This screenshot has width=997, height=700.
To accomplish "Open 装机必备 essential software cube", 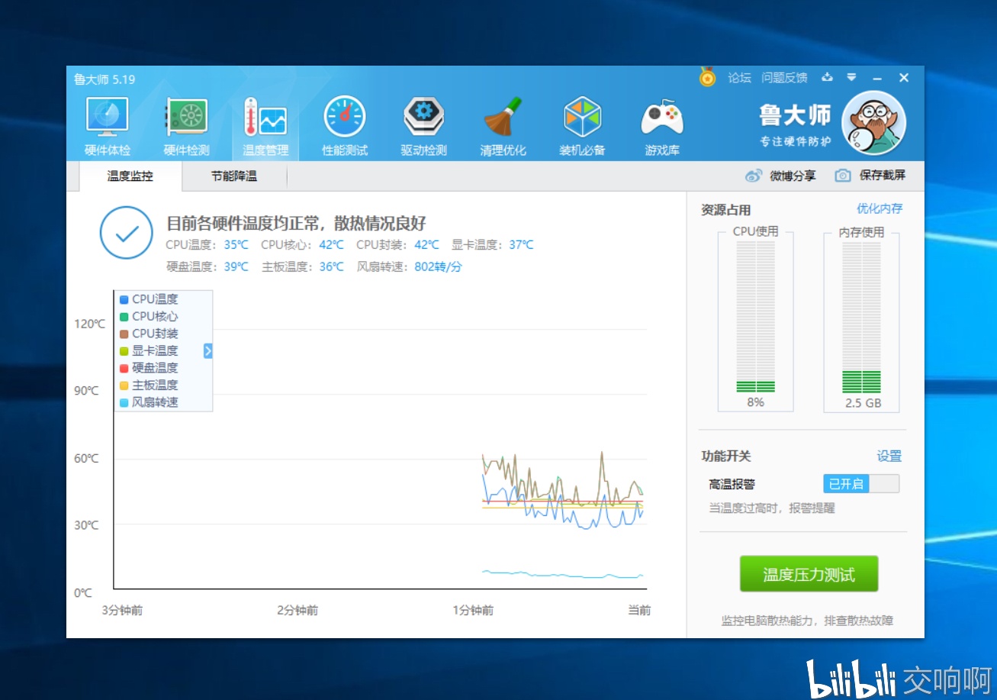I will point(582,127).
